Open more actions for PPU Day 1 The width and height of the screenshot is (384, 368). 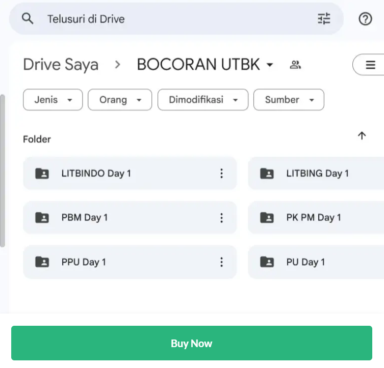tap(221, 262)
